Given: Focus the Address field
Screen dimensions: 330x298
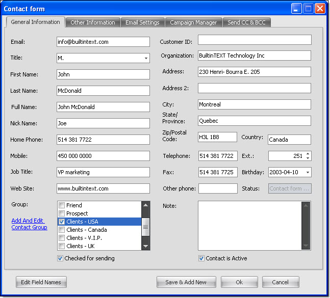Looking at the screenshot, I should tap(255, 72).
